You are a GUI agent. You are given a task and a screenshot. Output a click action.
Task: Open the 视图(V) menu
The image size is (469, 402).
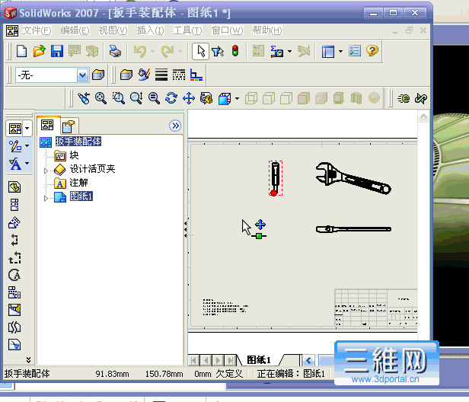(x=113, y=30)
